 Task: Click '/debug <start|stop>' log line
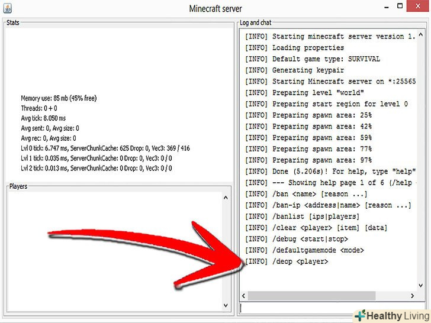(x=297, y=239)
